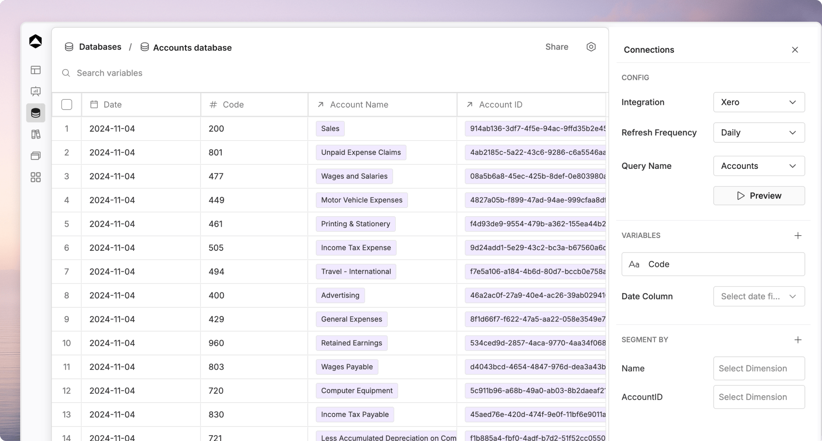Click the AccountID Select Dimension field
Viewport: 822px width, 441px height.
tap(759, 397)
